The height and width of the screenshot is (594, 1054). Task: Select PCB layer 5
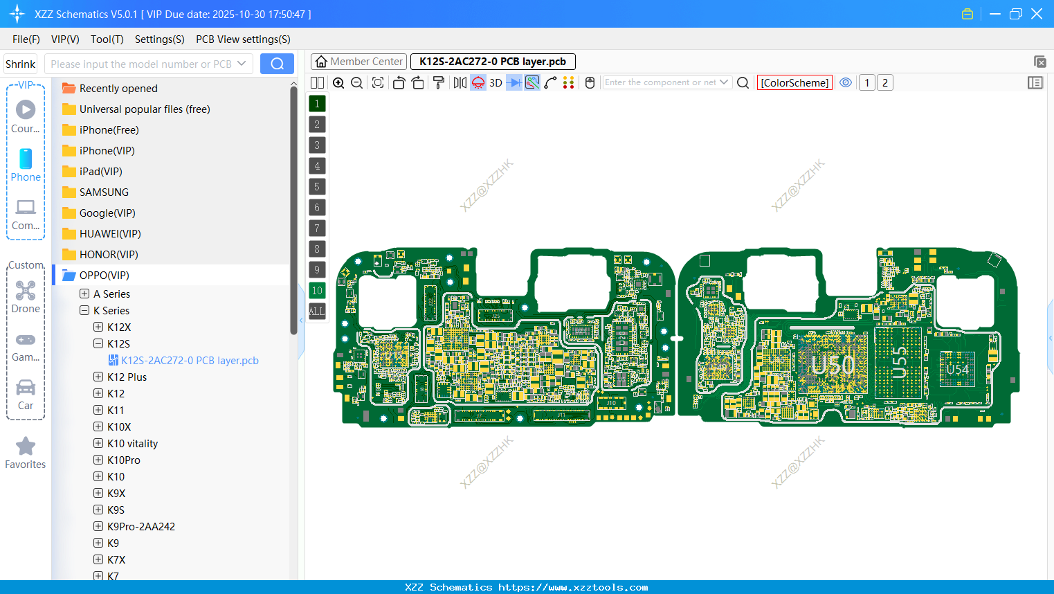[317, 186]
